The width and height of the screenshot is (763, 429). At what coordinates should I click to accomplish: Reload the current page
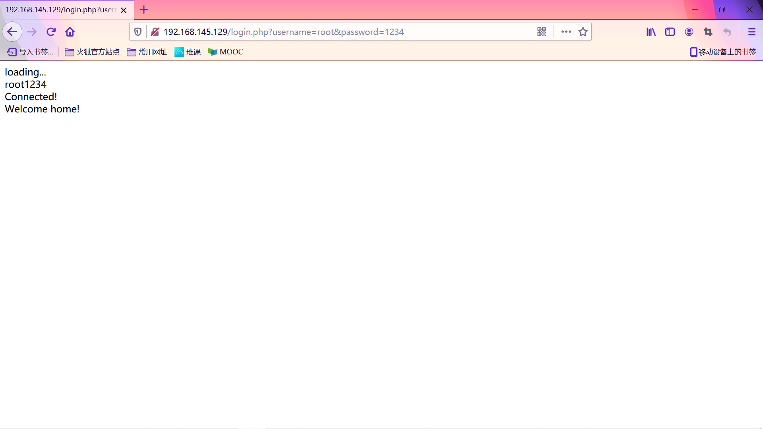click(x=51, y=32)
